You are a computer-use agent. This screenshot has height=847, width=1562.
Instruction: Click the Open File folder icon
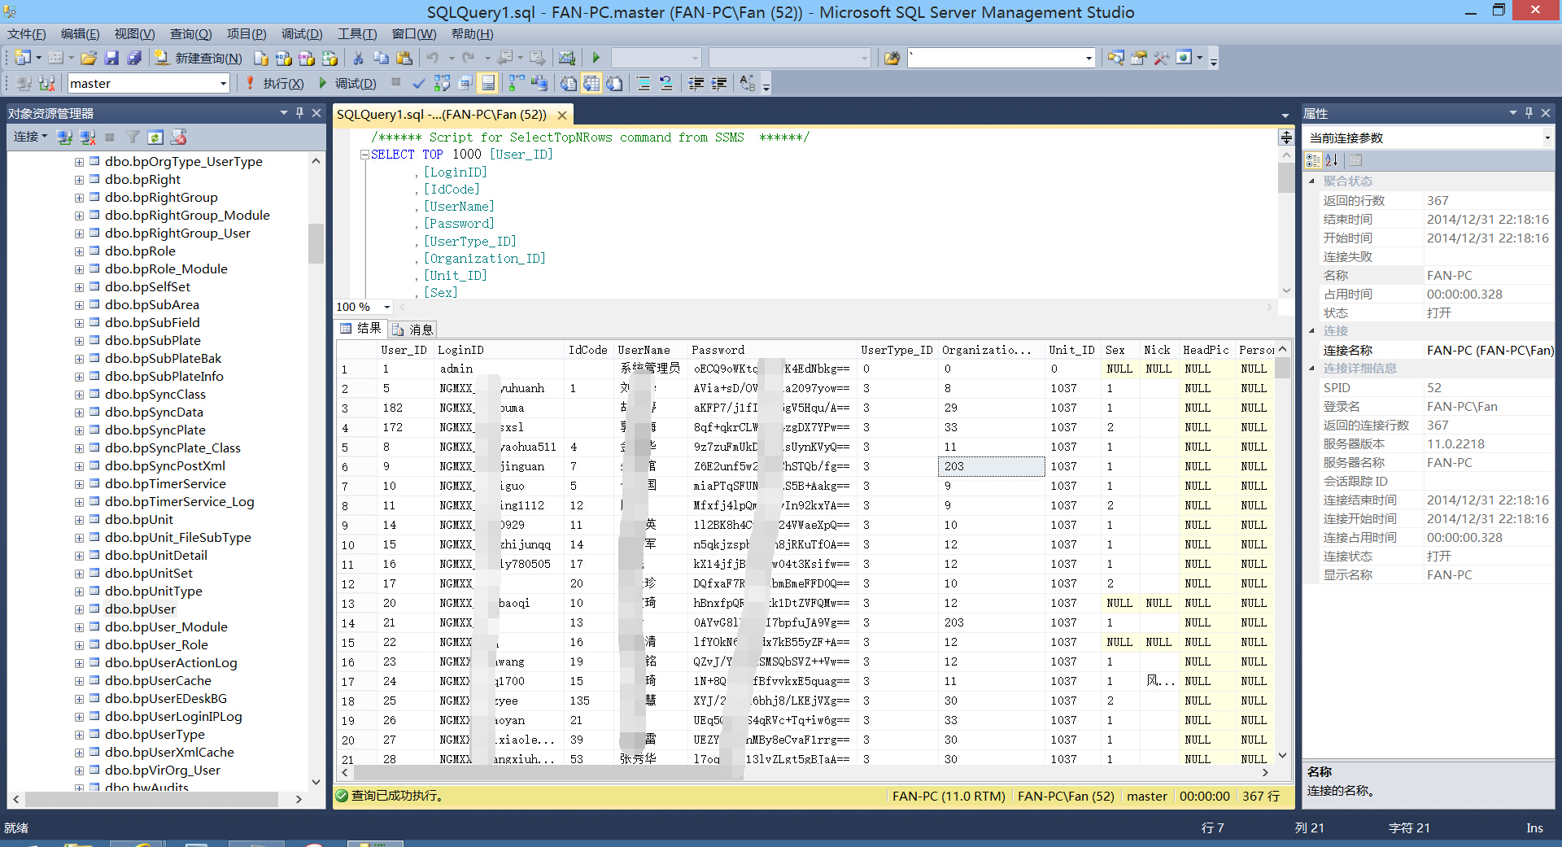point(89,58)
